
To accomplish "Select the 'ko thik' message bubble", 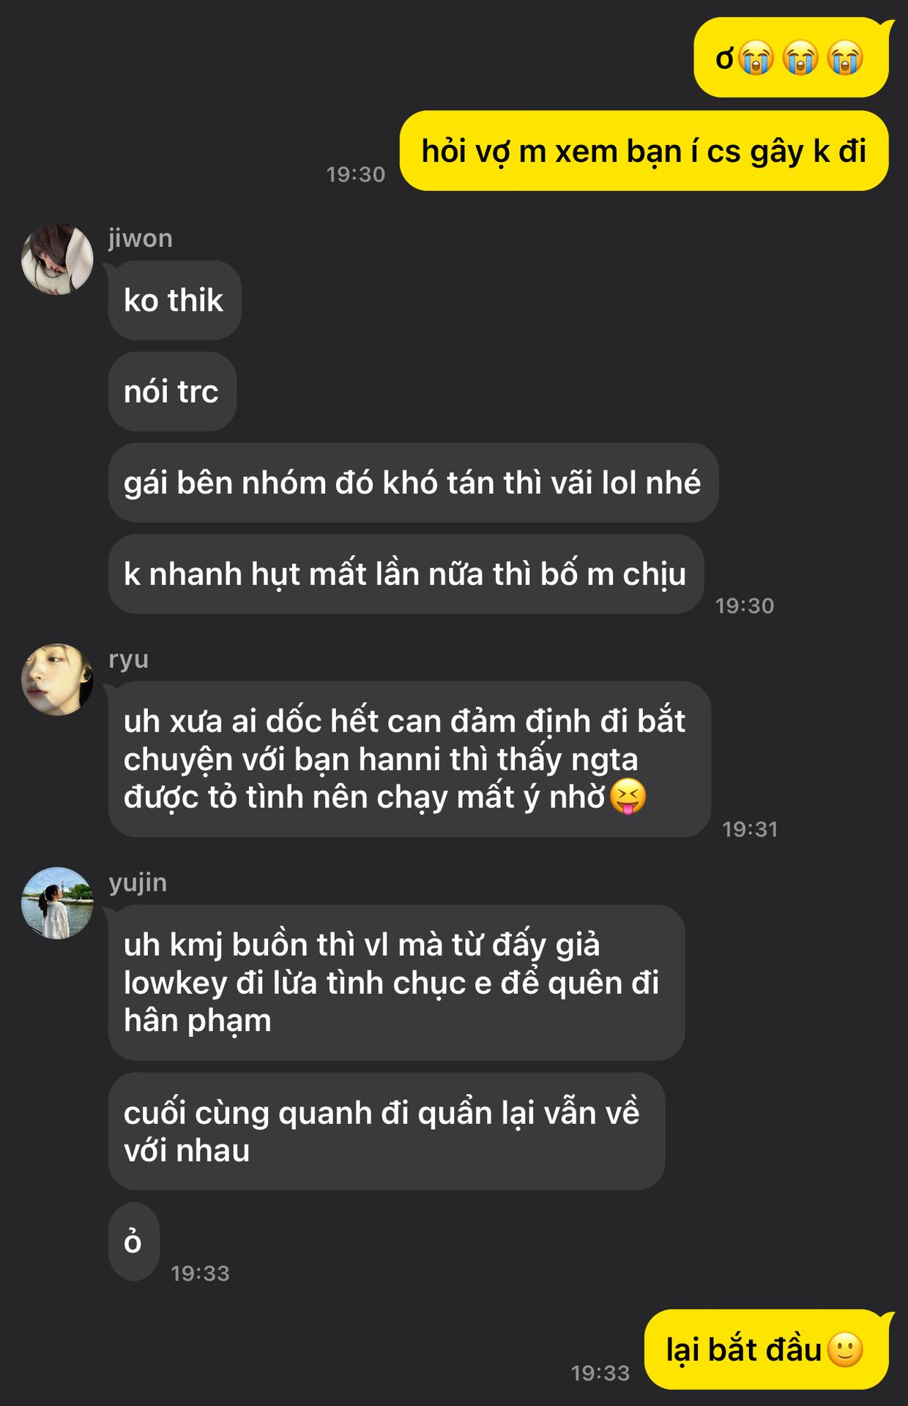I will (x=174, y=300).
